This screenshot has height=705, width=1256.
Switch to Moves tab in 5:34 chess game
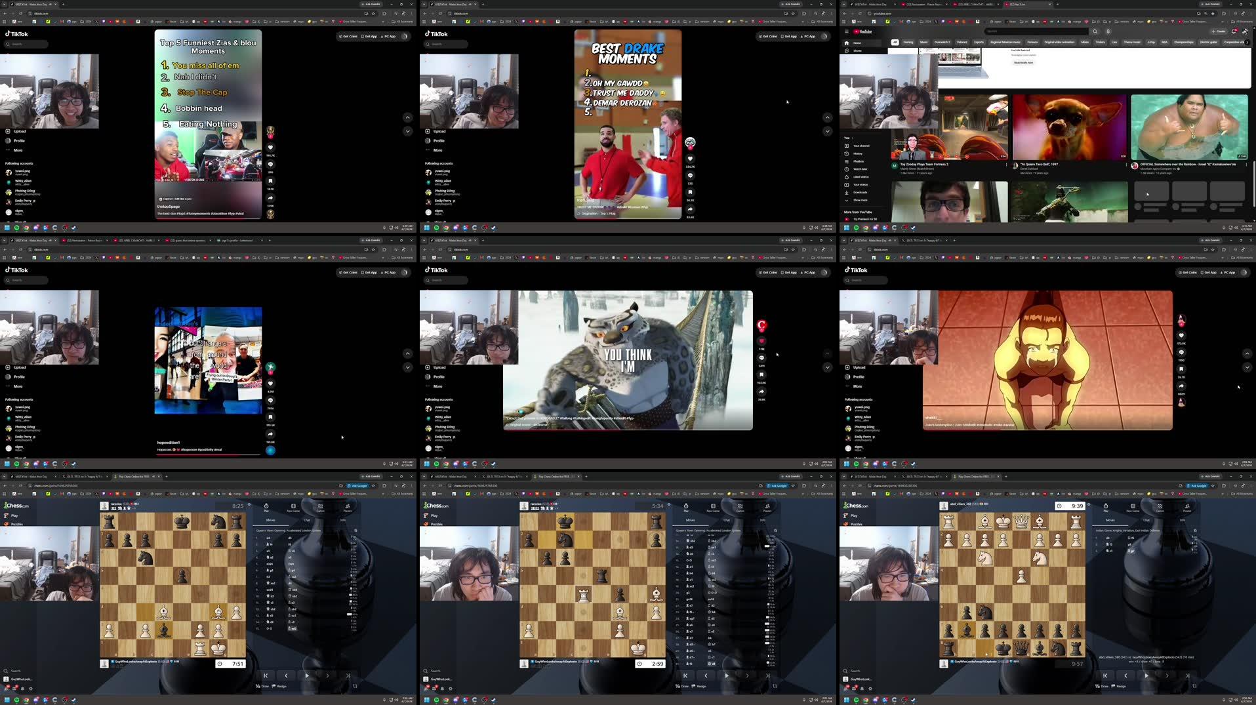(x=690, y=520)
